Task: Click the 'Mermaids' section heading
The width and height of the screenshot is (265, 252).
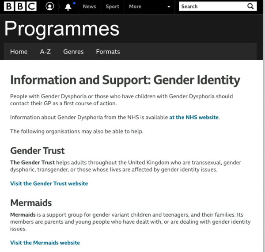Action: [31, 203]
